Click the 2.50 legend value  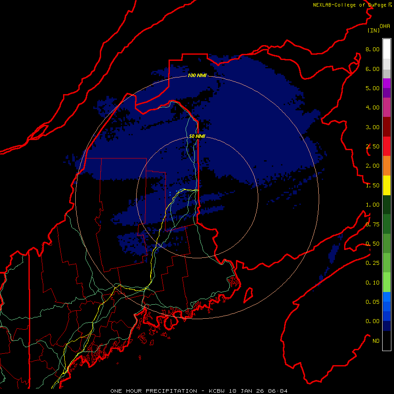coord(373,147)
